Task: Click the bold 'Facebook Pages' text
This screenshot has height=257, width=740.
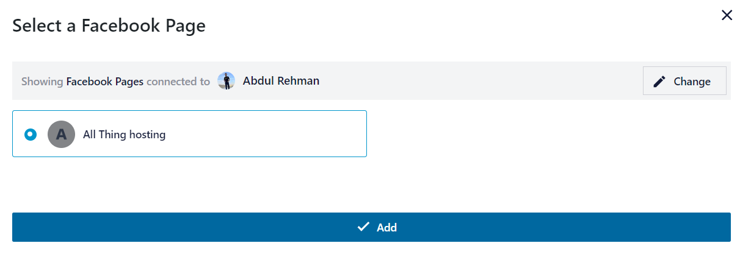Action: (104, 82)
